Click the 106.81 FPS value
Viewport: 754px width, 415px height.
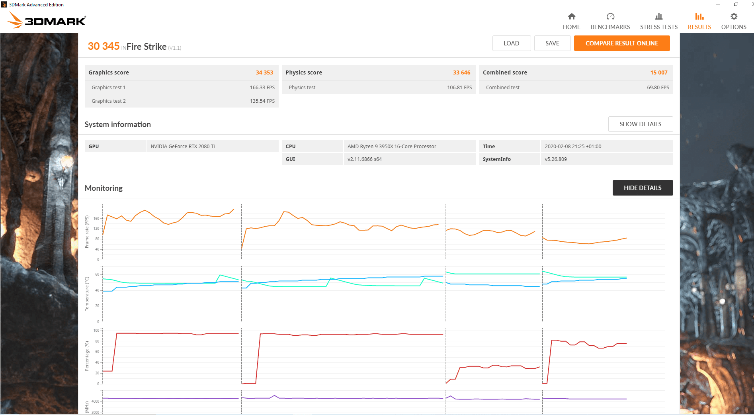coord(459,88)
